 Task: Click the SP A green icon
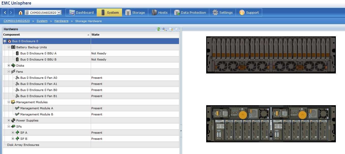(17, 133)
